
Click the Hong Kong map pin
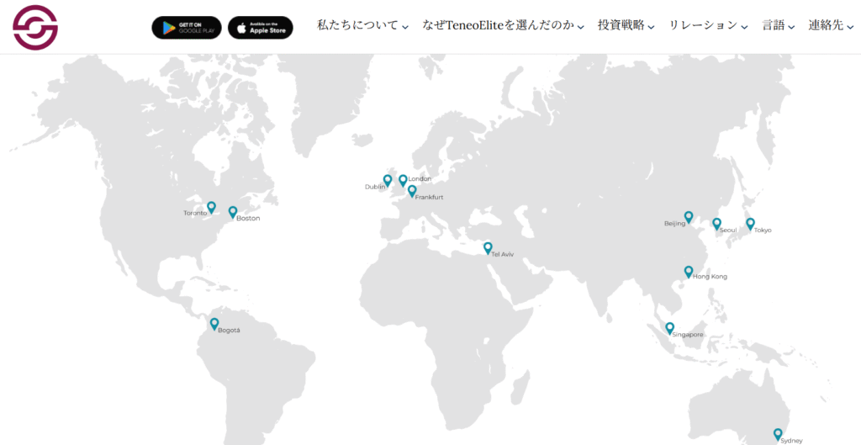[689, 272]
